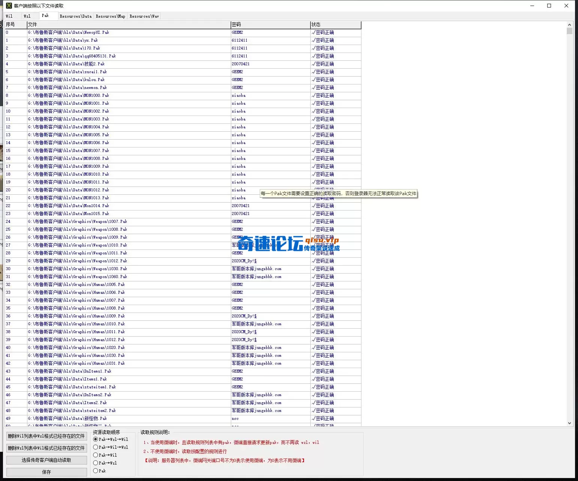This screenshot has height=481, width=578.
Task: Open the Resources\Map tab
Action: click(110, 16)
